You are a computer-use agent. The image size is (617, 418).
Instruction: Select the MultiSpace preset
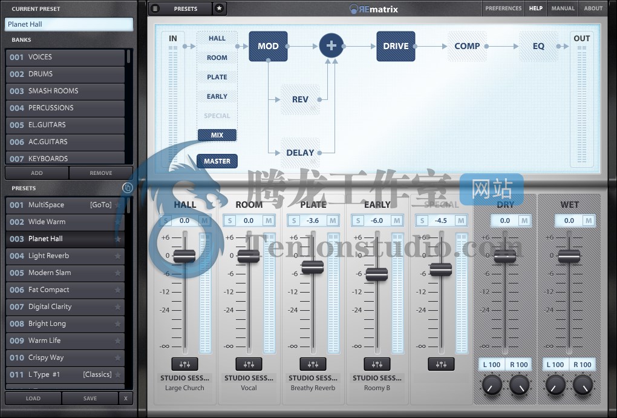click(x=65, y=205)
